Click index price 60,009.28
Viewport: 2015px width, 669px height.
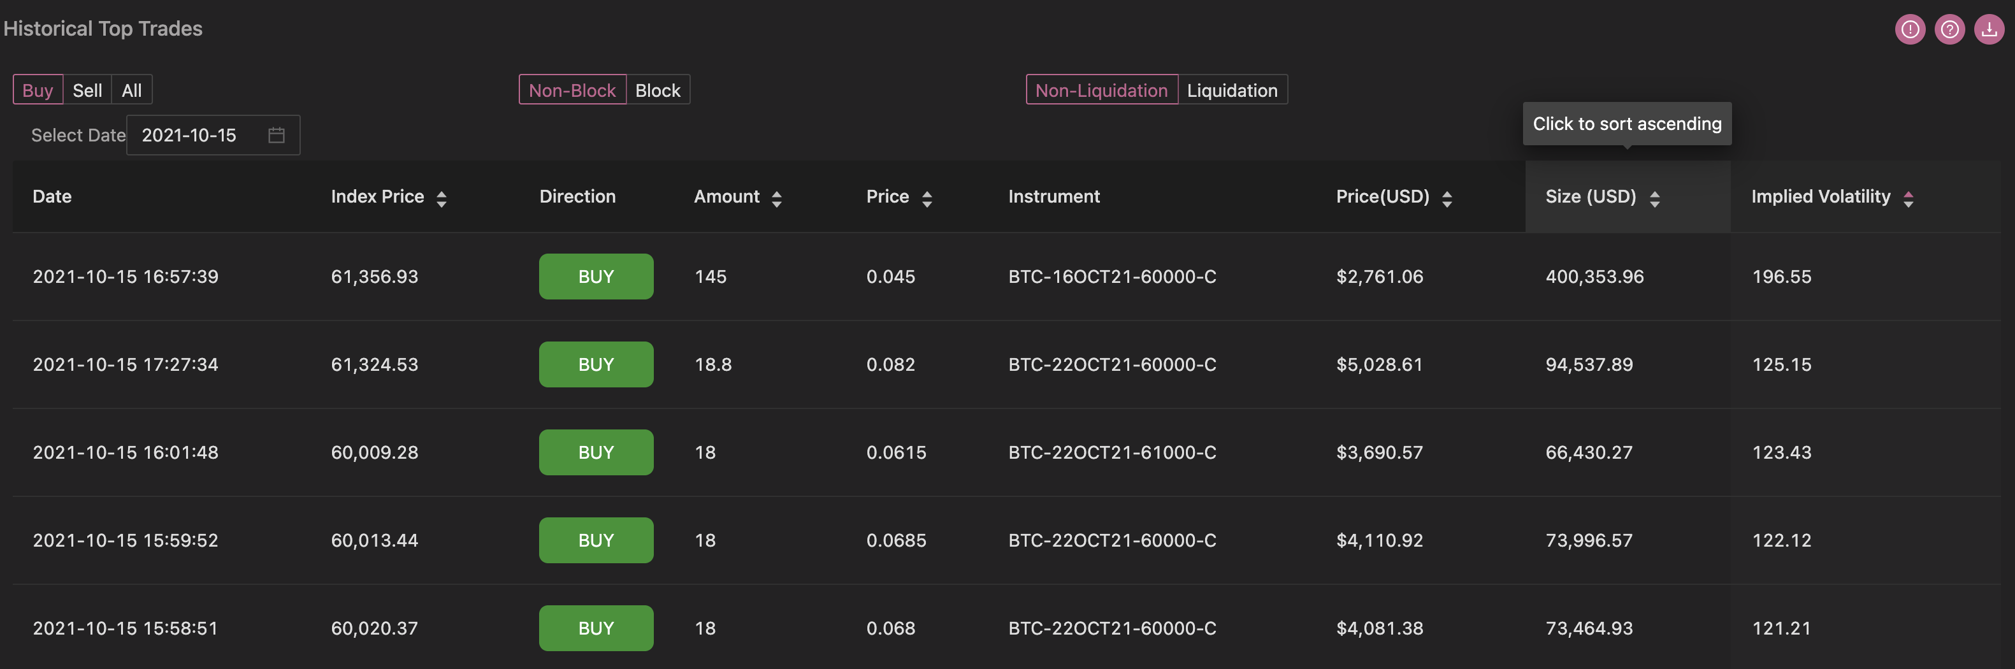click(374, 452)
